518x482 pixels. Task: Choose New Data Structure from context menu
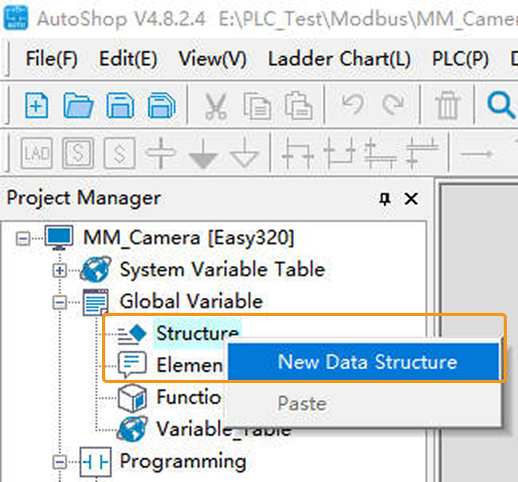tap(367, 361)
